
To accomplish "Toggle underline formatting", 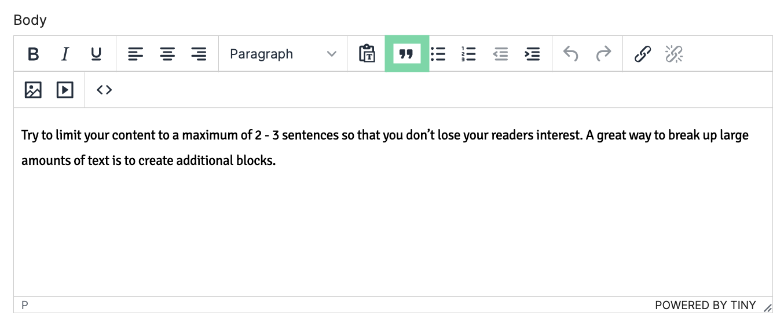I will coord(96,54).
